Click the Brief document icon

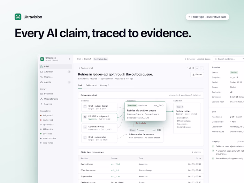pyautogui.click(x=41, y=67)
